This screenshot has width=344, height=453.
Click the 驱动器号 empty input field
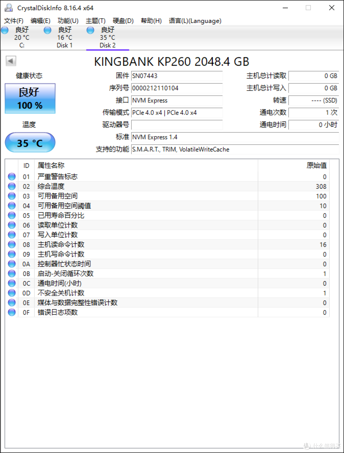(177, 125)
